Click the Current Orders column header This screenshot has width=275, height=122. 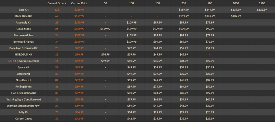[x=57, y=3]
